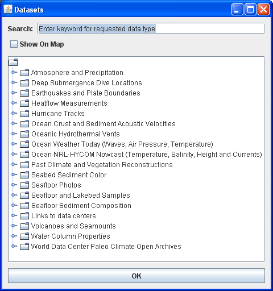Select Past Climate and Vegetation Reconstructions

(x=102, y=165)
